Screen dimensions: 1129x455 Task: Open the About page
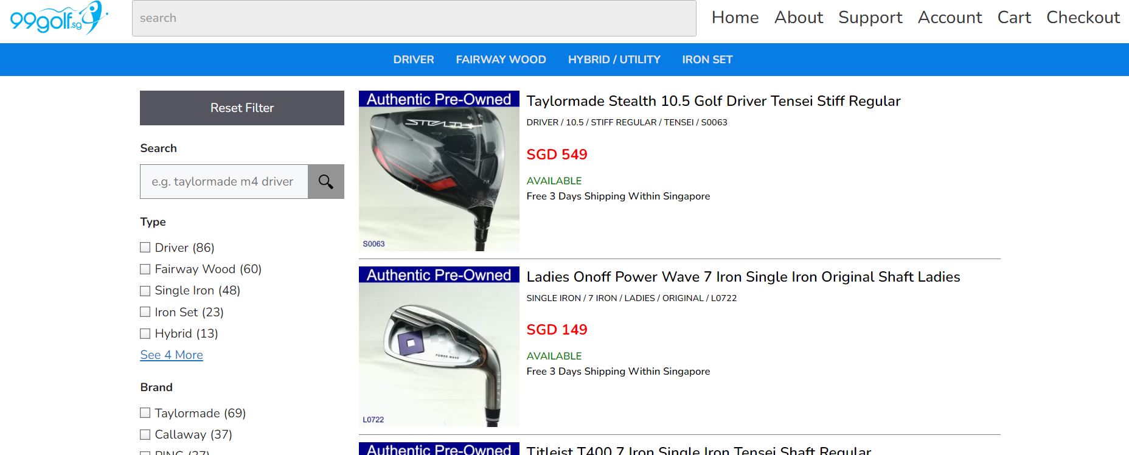click(799, 18)
